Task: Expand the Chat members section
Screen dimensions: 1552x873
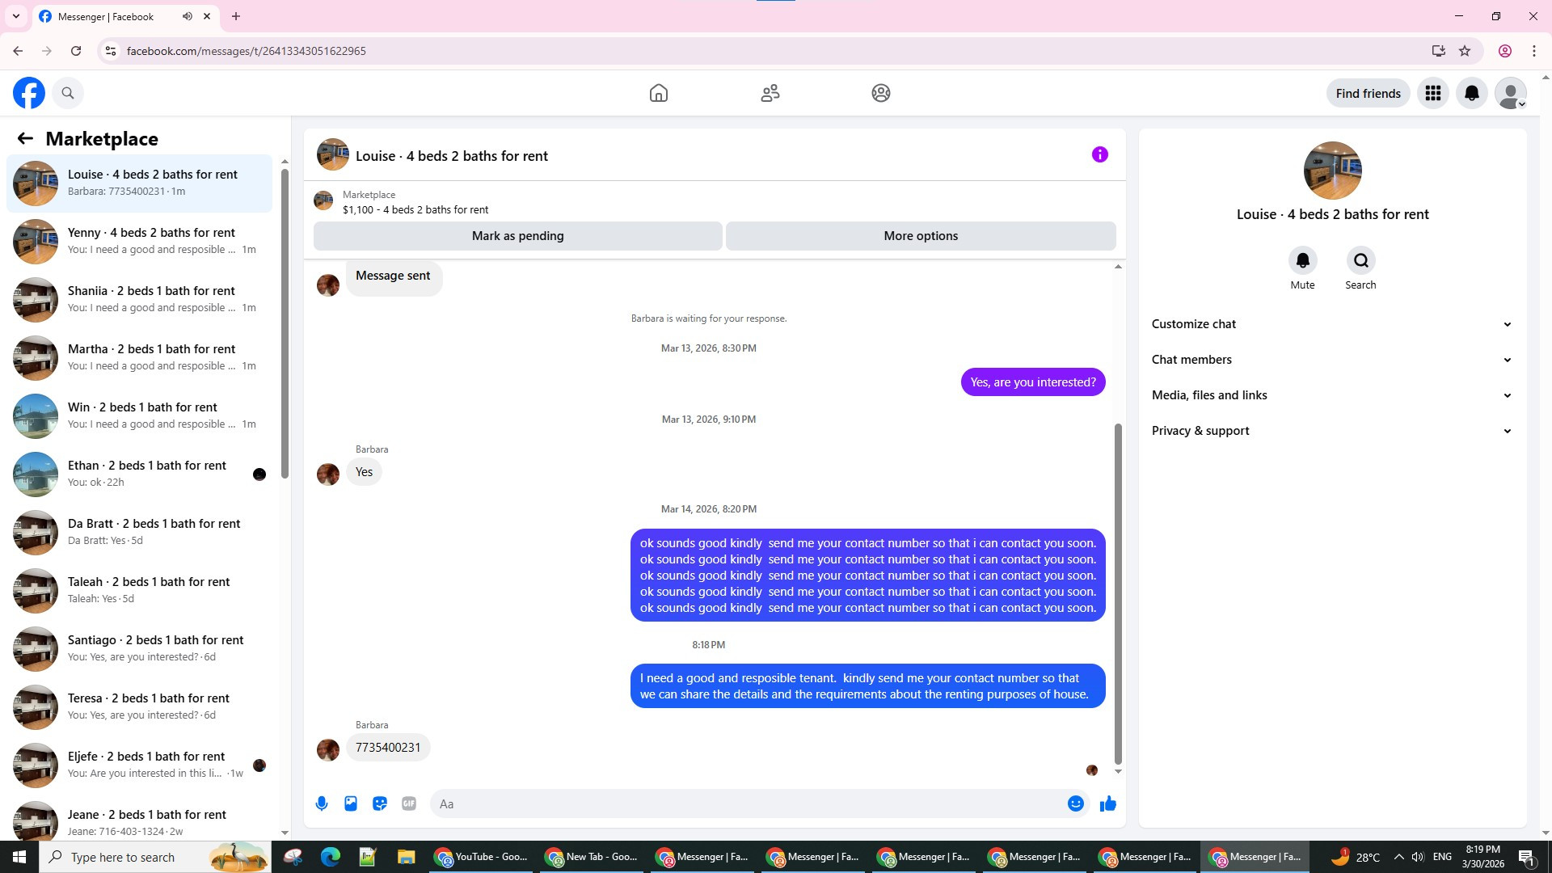Action: [x=1331, y=360]
